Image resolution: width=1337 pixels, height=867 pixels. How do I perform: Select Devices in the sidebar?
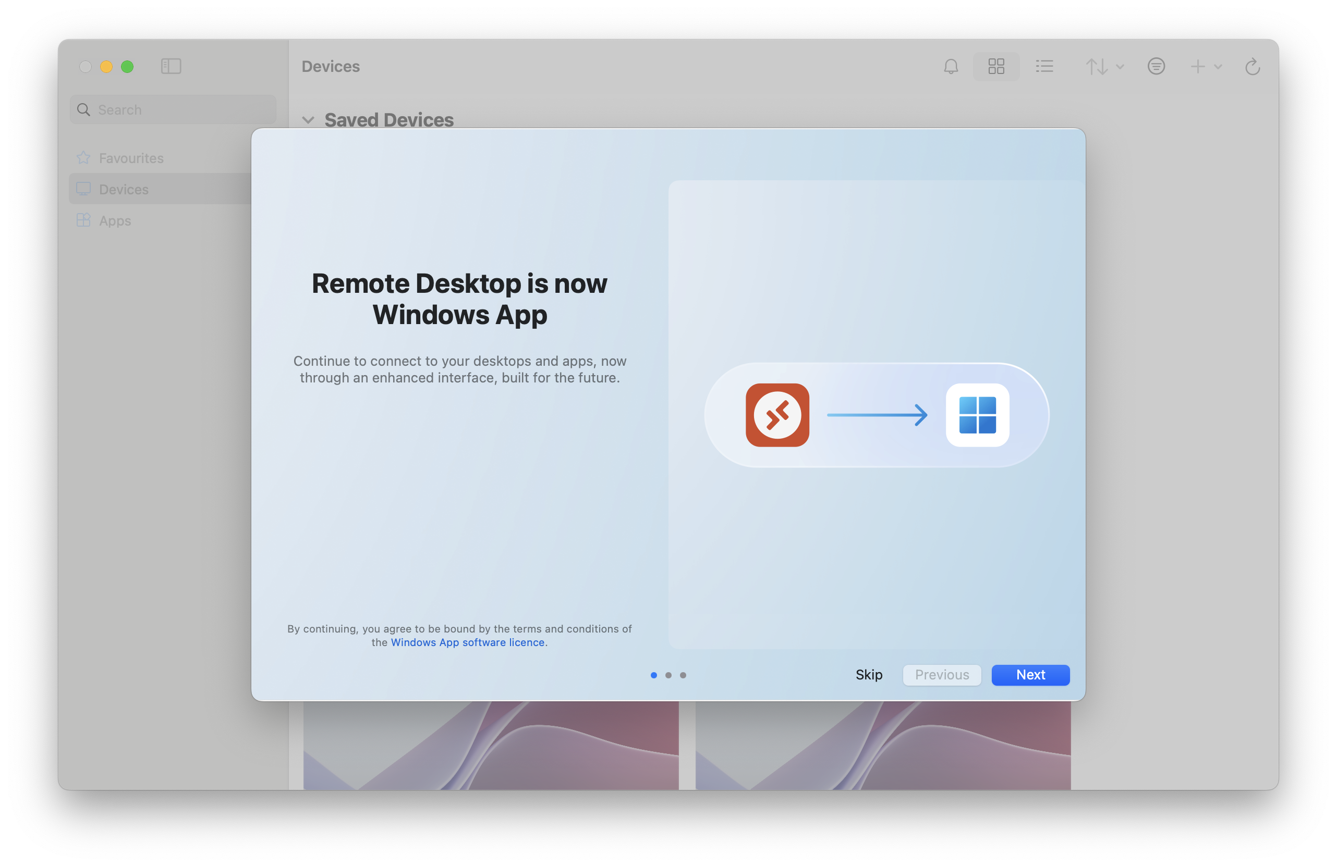click(124, 189)
